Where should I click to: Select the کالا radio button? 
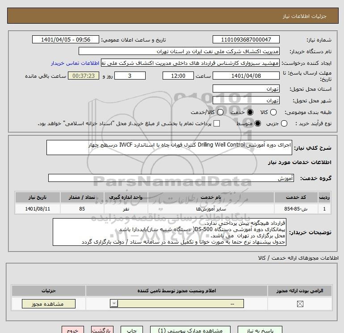pyautogui.click(x=273, y=112)
